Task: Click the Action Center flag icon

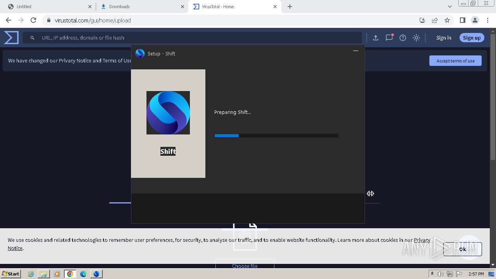Action: click(x=459, y=274)
